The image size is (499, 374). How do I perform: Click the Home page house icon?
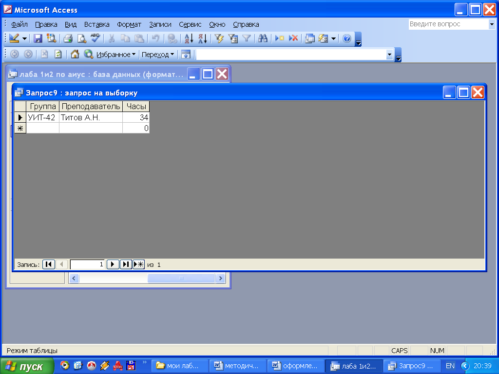point(75,55)
